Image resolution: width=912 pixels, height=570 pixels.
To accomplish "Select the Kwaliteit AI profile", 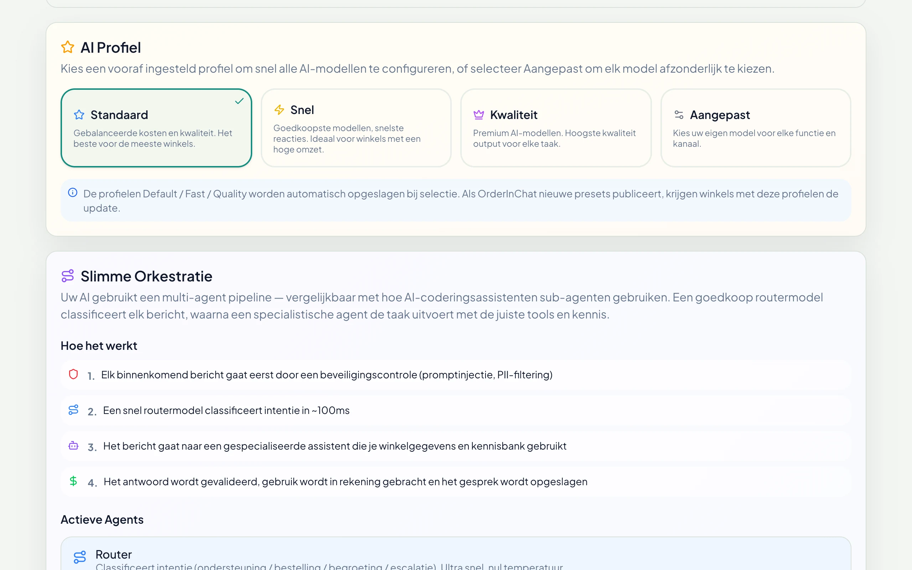I will [556, 128].
